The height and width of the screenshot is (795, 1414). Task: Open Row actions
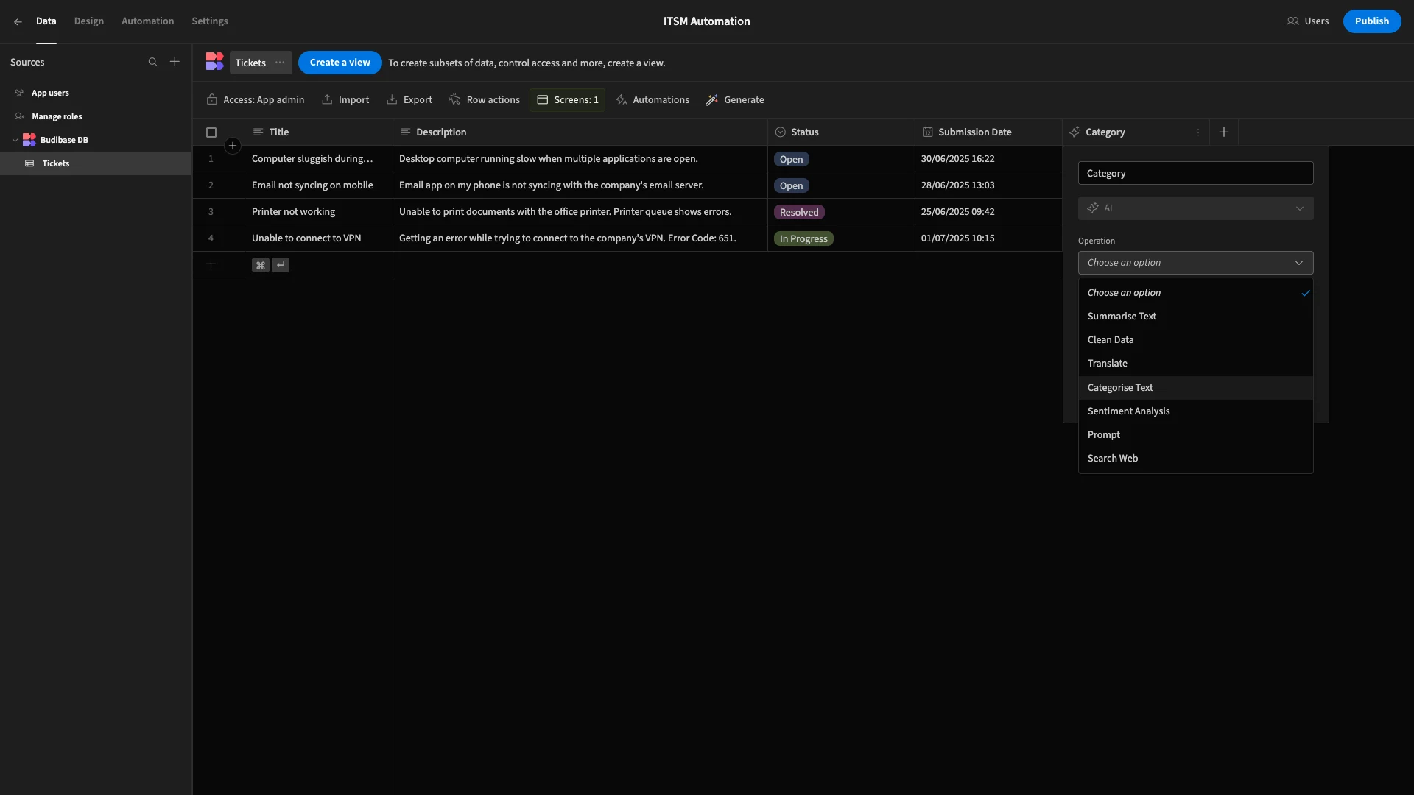click(x=485, y=100)
